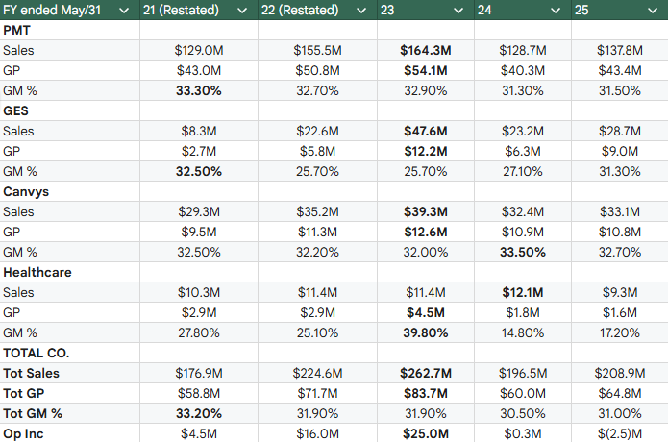Select PMT sales cell $129.0M

pos(199,50)
